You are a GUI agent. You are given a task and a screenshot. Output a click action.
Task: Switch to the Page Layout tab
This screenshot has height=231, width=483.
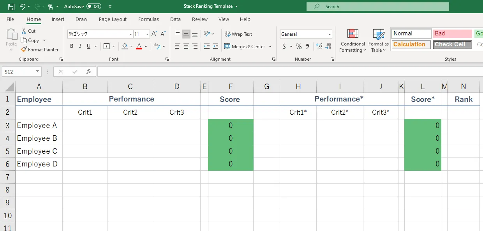113,19
